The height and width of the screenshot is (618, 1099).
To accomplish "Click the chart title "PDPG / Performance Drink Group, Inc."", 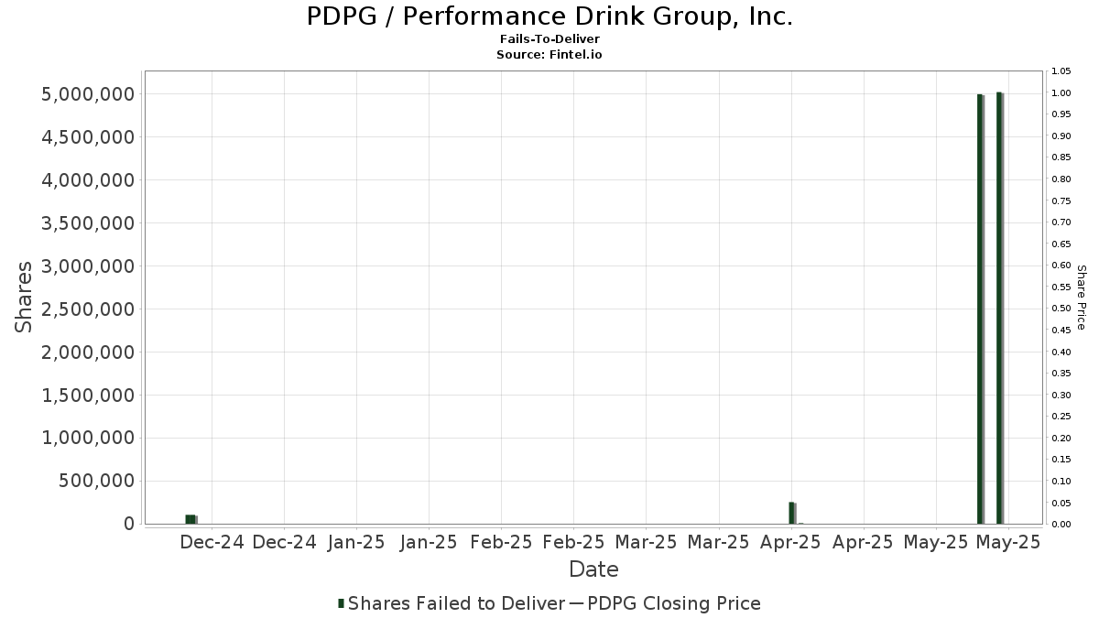I will point(549,16).
